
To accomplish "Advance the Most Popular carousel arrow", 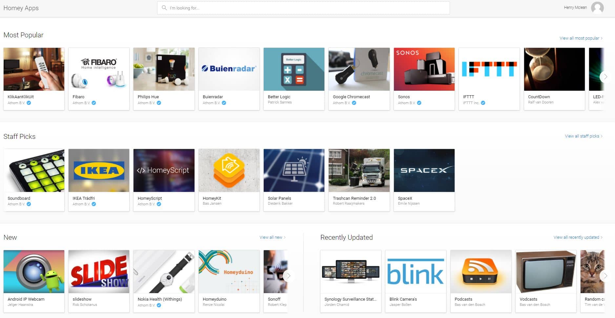I will (x=605, y=76).
